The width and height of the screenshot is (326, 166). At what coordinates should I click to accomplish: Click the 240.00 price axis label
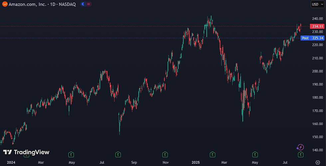click(317, 19)
